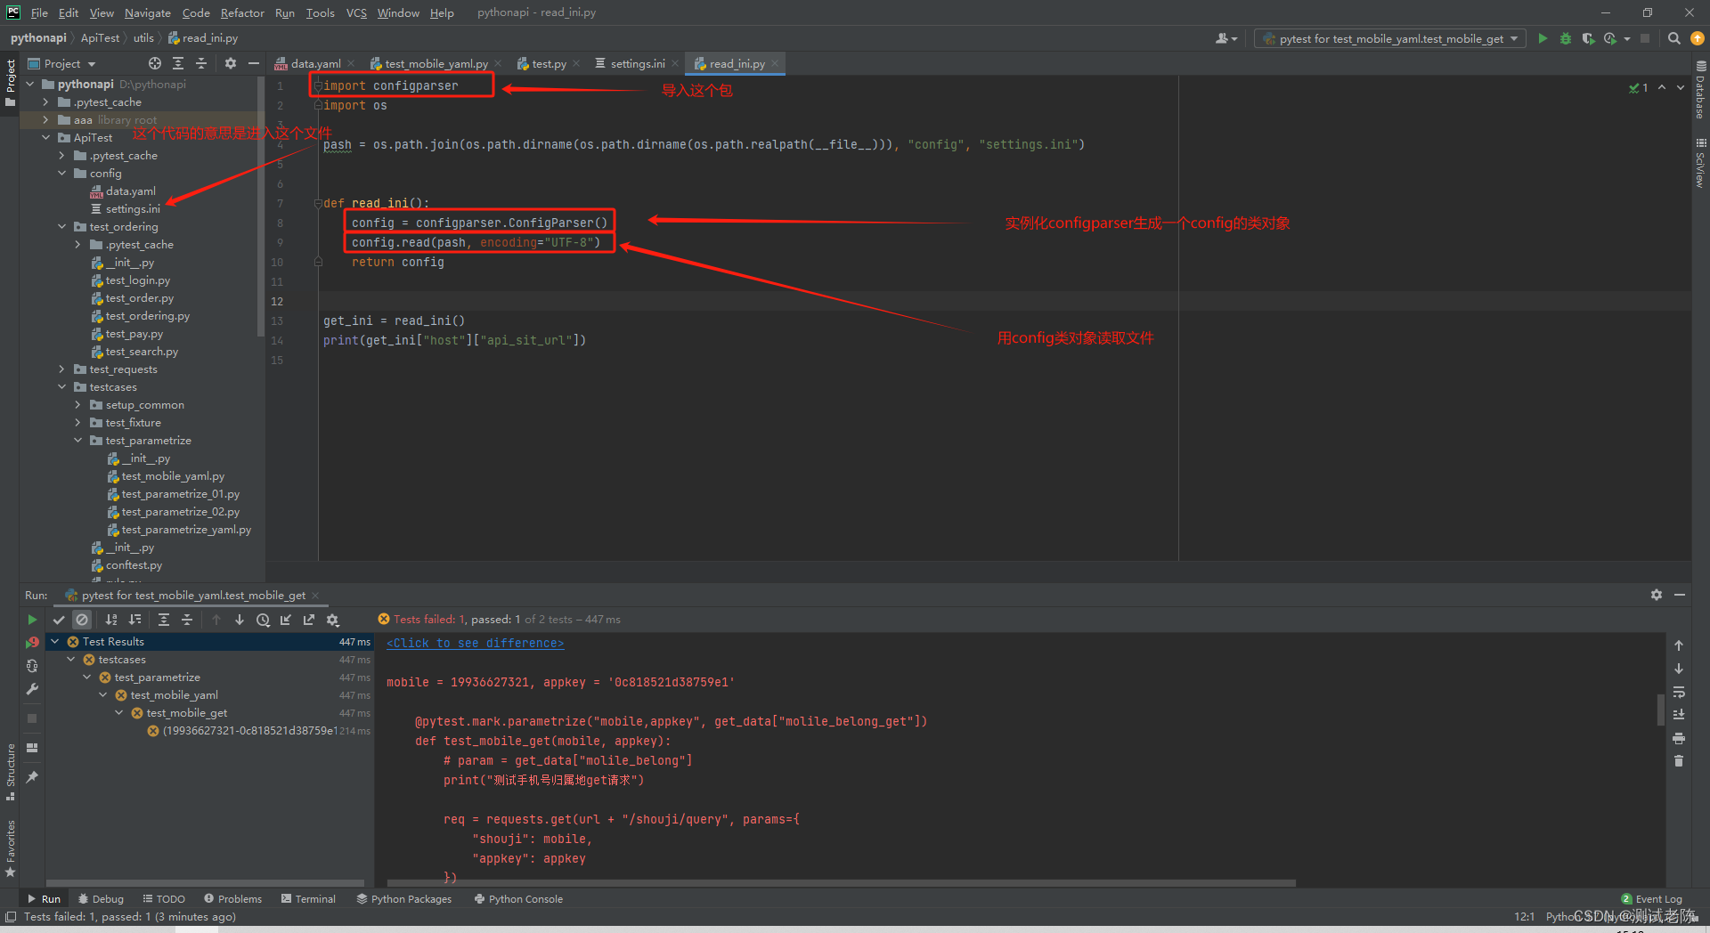The image size is (1710, 933).
Task: Open Search Everywhere magnifier icon
Action: [1674, 38]
